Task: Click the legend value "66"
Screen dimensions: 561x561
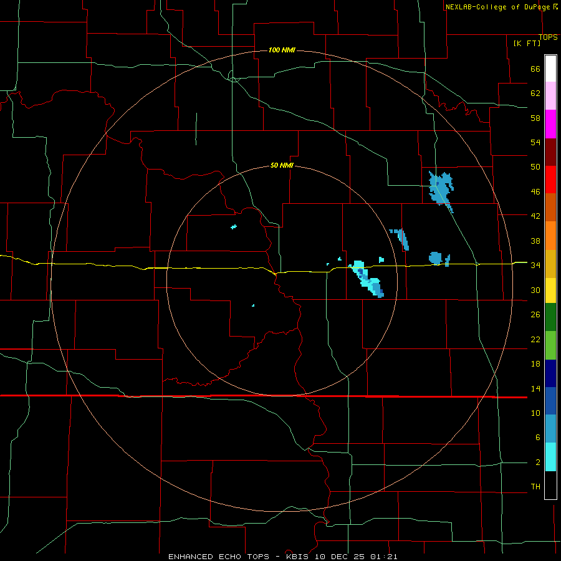Action: coord(535,69)
